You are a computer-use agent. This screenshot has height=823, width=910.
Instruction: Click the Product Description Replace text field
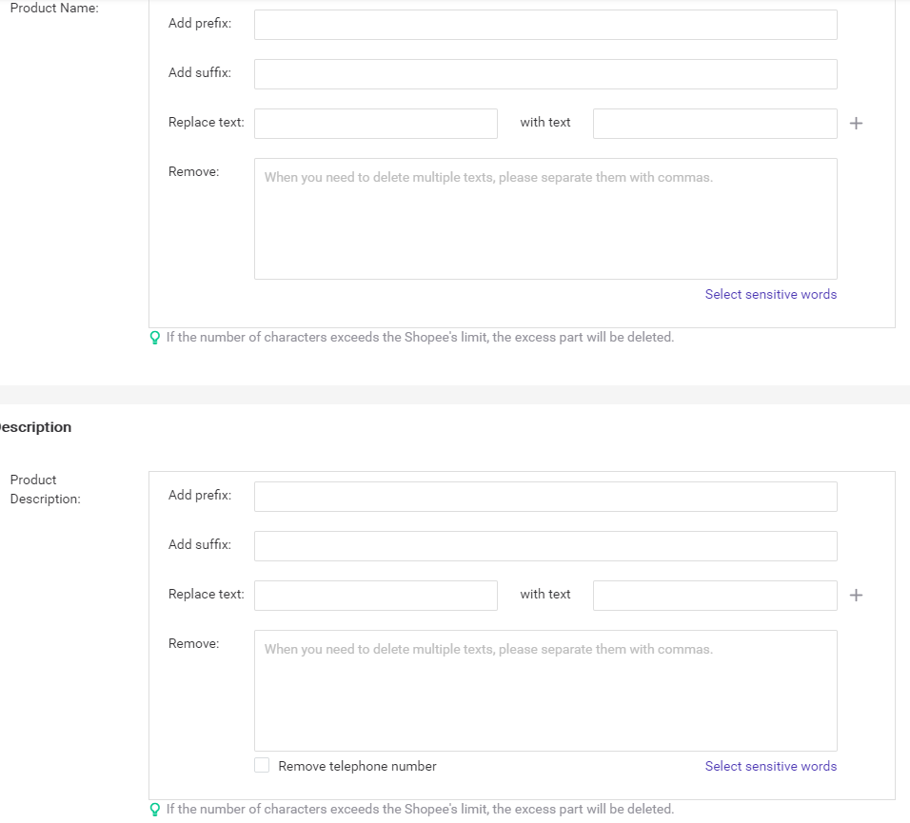pyautogui.click(x=375, y=596)
